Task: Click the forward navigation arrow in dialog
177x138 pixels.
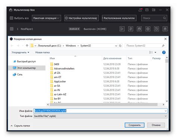Action: (18, 46)
